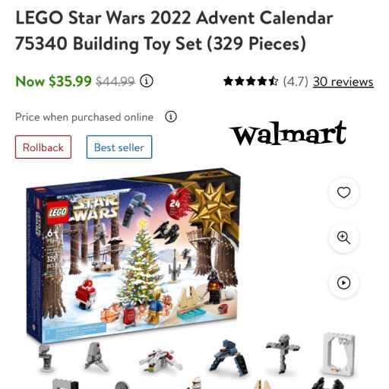Screen dimensions: 389x389
Task: Open the LEGO Star Wars box main image
Action: point(133,255)
